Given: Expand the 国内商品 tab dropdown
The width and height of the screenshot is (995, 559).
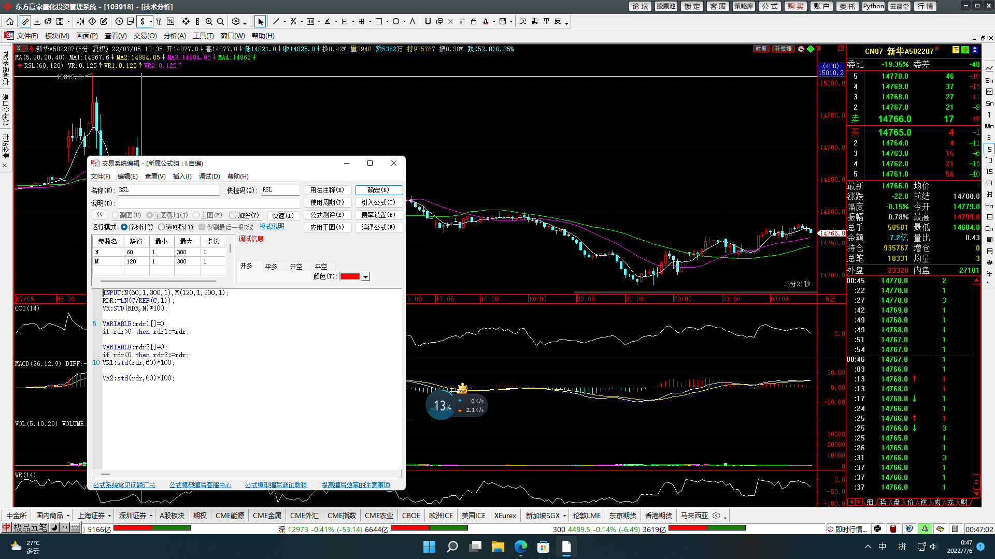Looking at the screenshot, I should [67, 516].
